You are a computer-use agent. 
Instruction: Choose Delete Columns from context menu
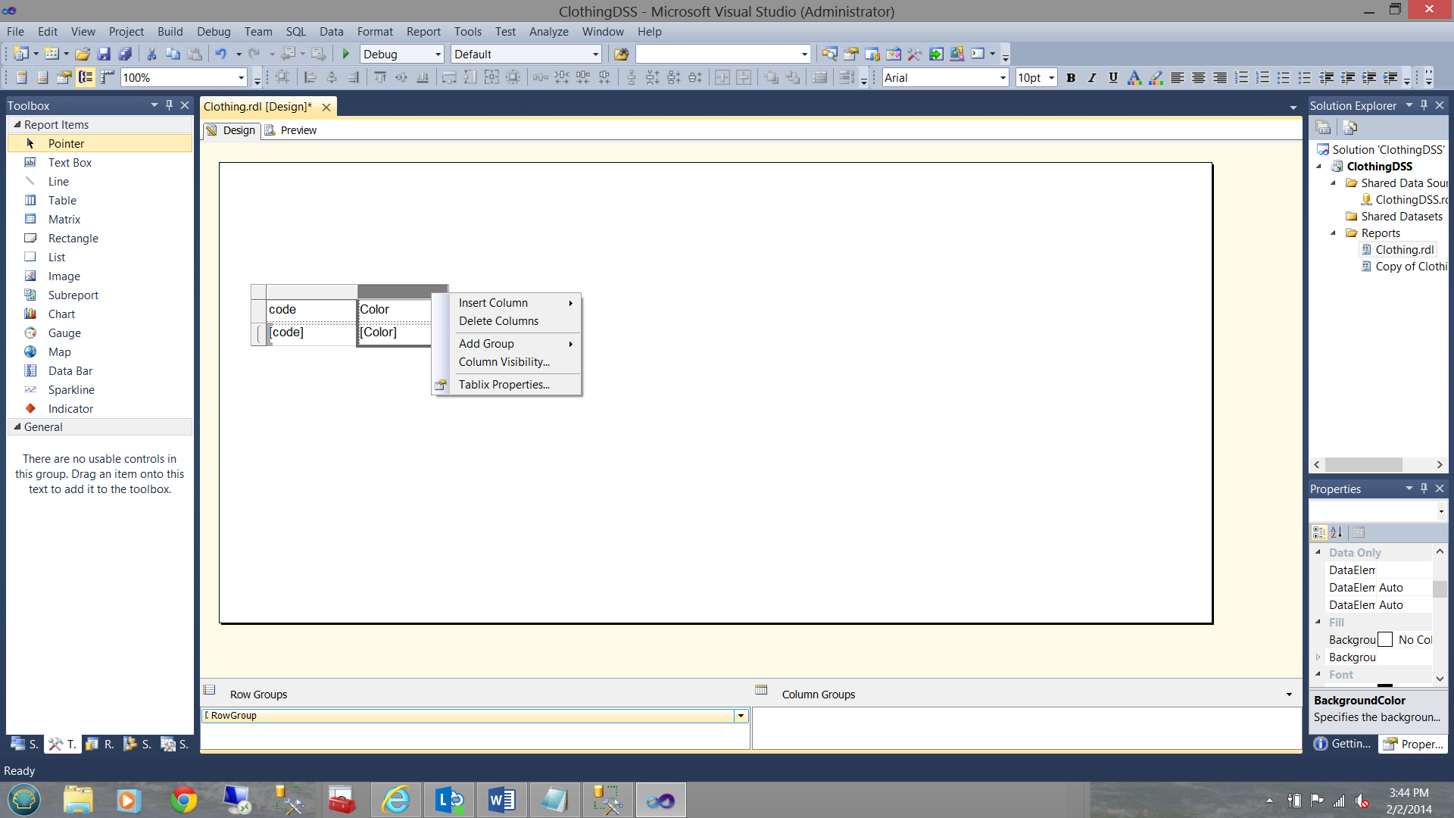click(x=498, y=321)
